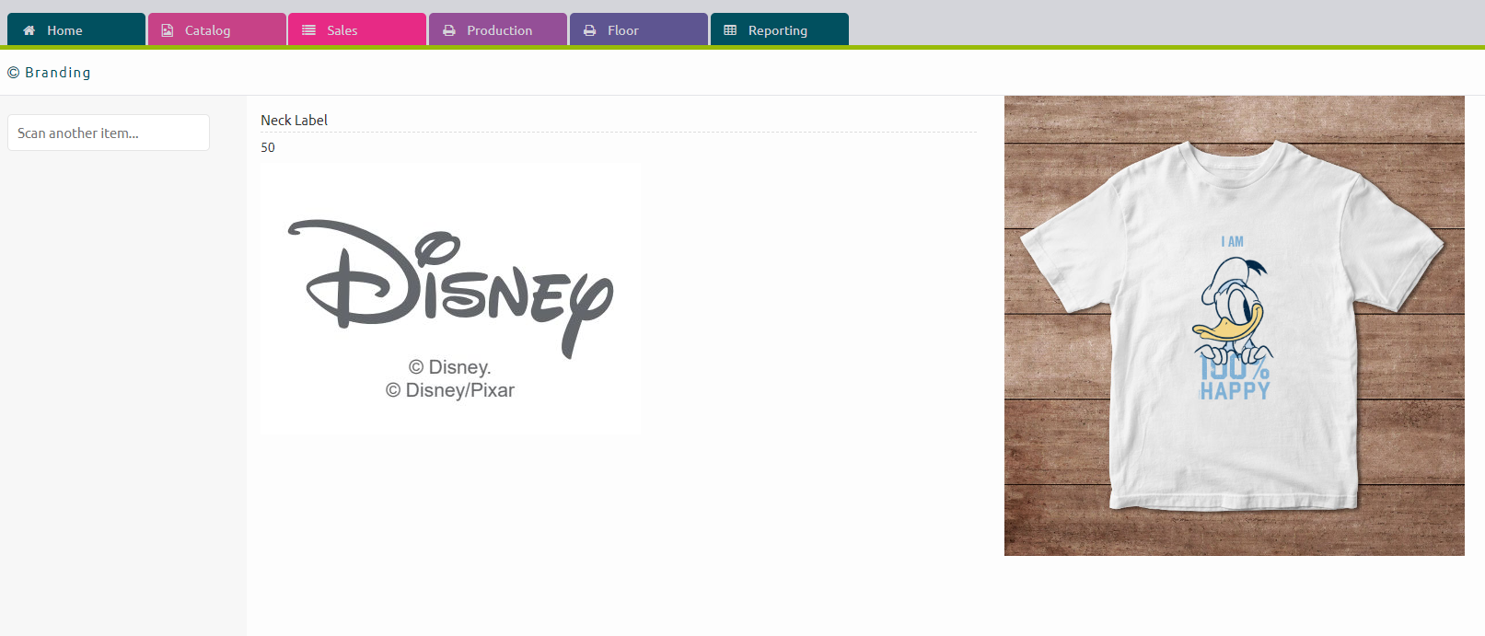Focus the Scan another item field
1485x636 pixels.
point(109,133)
